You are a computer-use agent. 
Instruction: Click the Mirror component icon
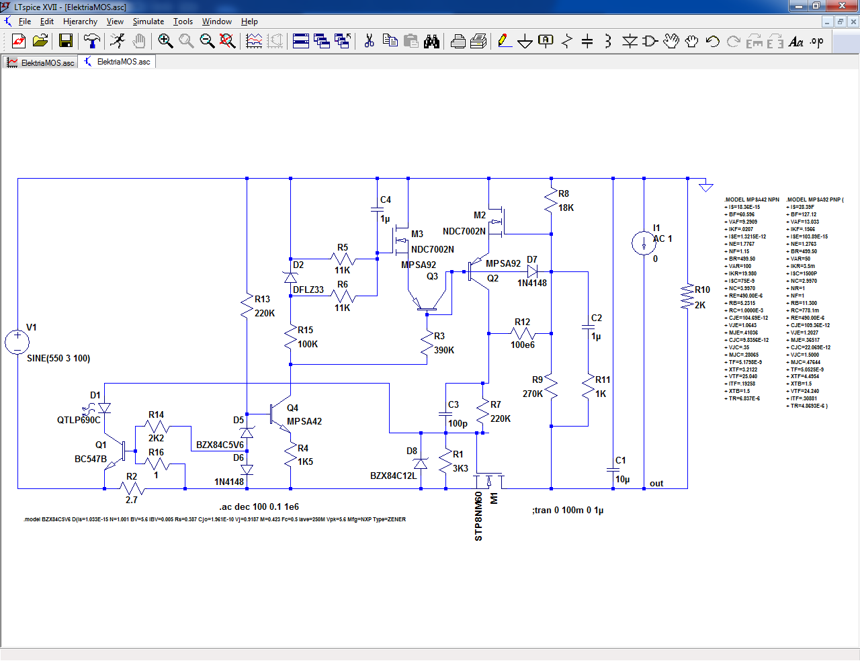point(775,41)
